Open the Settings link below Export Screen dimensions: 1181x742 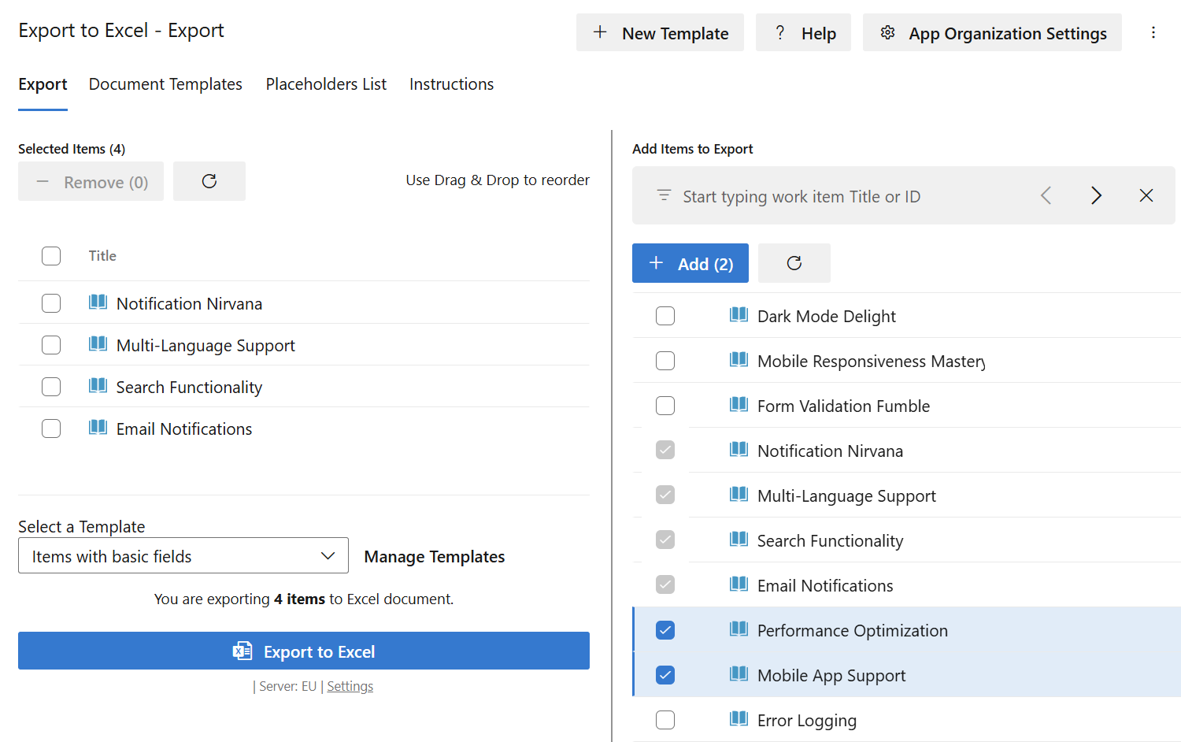(x=350, y=685)
